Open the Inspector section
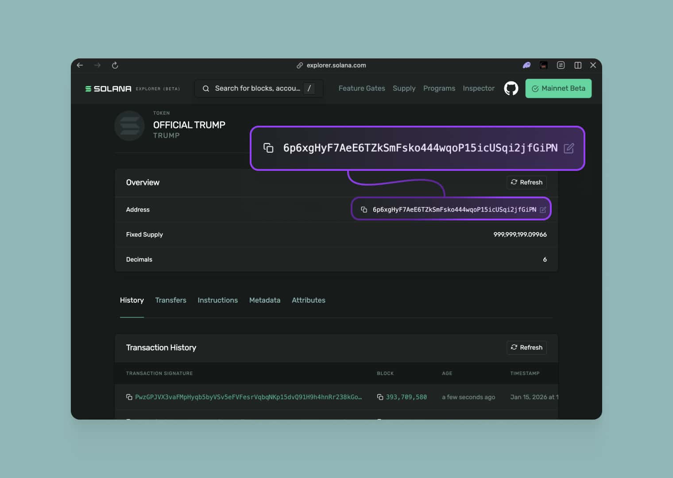 point(479,88)
